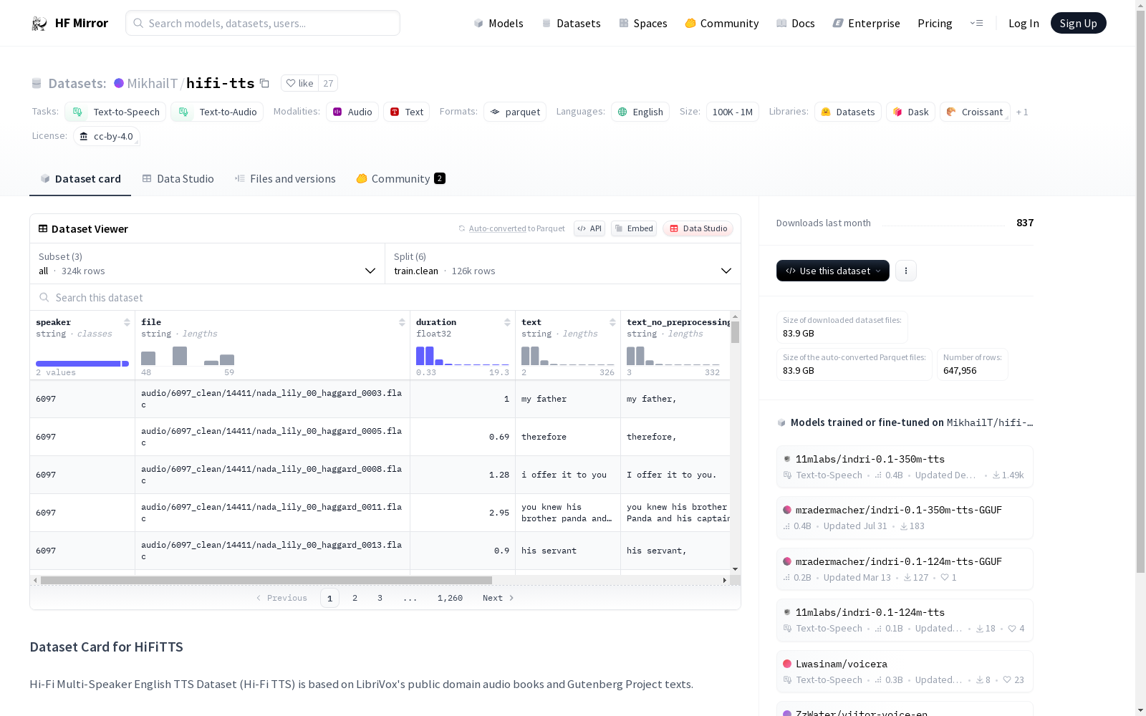This screenshot has width=1146, height=716.
Task: Open the Lwasinam/voicera model
Action: pos(905,671)
